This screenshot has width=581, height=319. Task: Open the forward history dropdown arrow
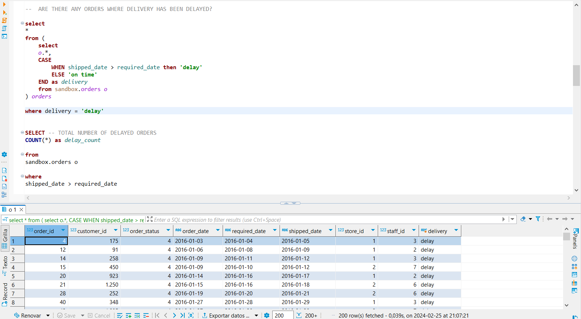(573, 219)
